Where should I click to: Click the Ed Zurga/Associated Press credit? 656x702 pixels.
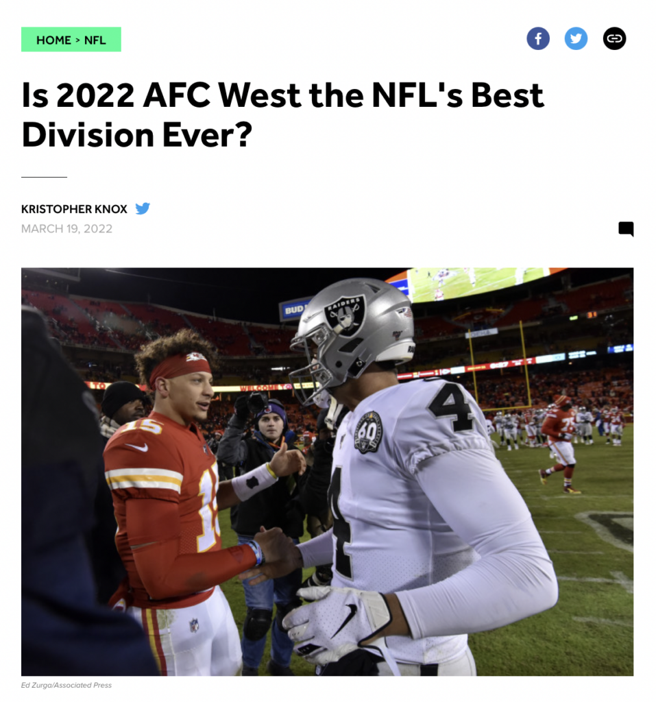pyautogui.click(x=66, y=685)
